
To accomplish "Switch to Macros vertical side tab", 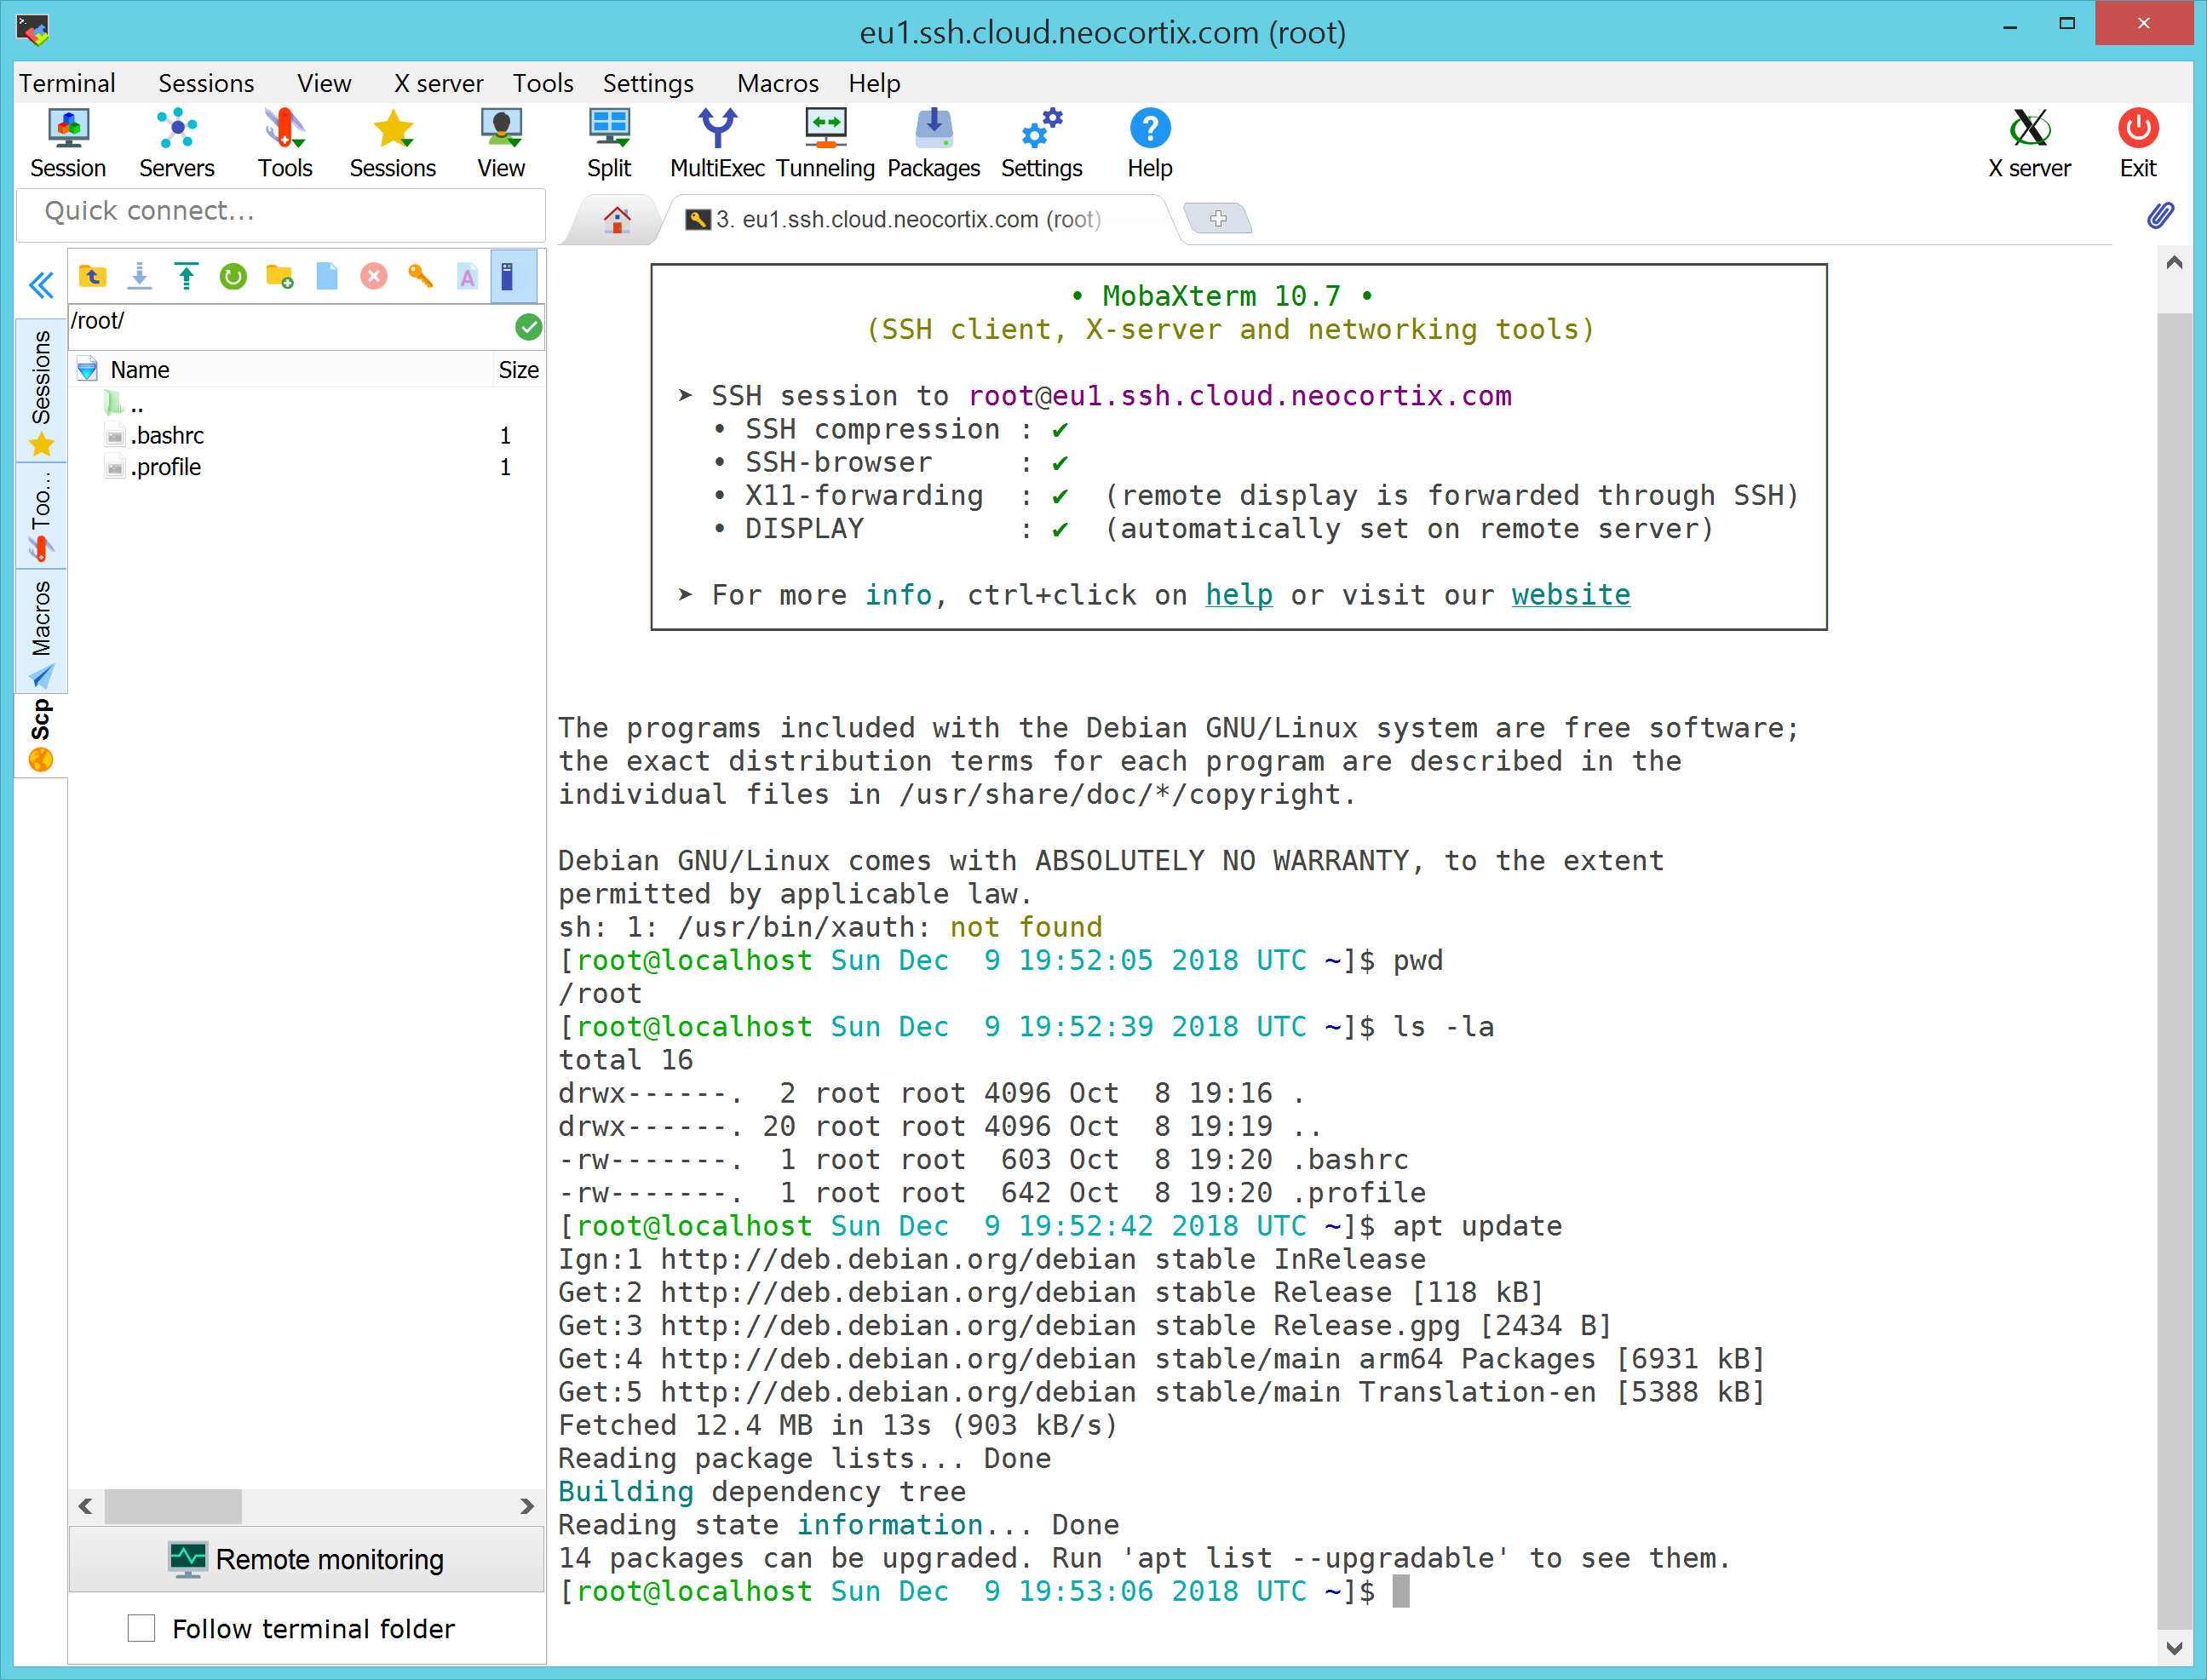I will 41,631.
